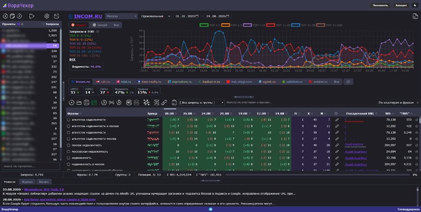Switch to the Google search engine tab
Viewport: 421px width, 212px height.
click(100, 25)
